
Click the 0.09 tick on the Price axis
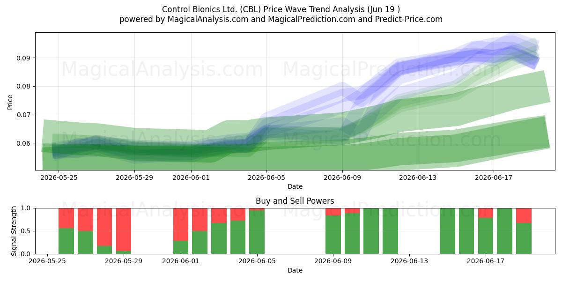pos(24,58)
